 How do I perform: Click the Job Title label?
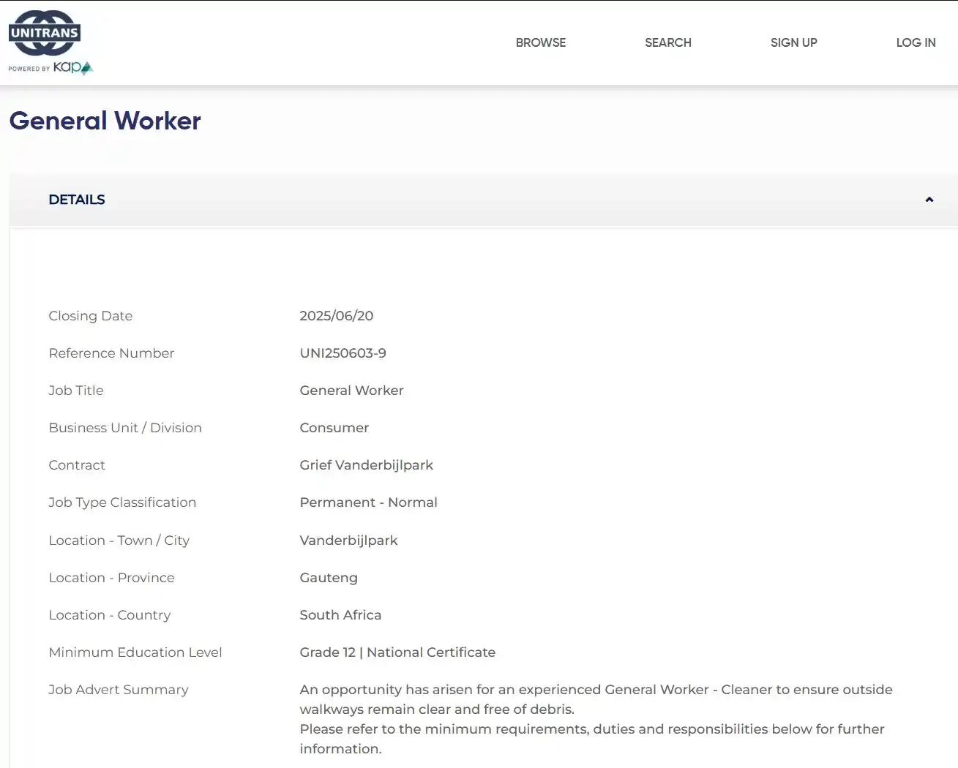[x=76, y=391]
